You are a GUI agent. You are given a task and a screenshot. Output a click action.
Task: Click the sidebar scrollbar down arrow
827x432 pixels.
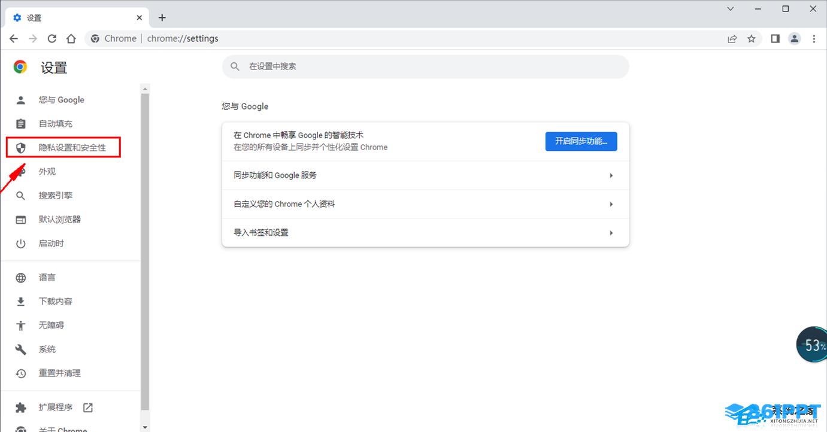coord(144,427)
